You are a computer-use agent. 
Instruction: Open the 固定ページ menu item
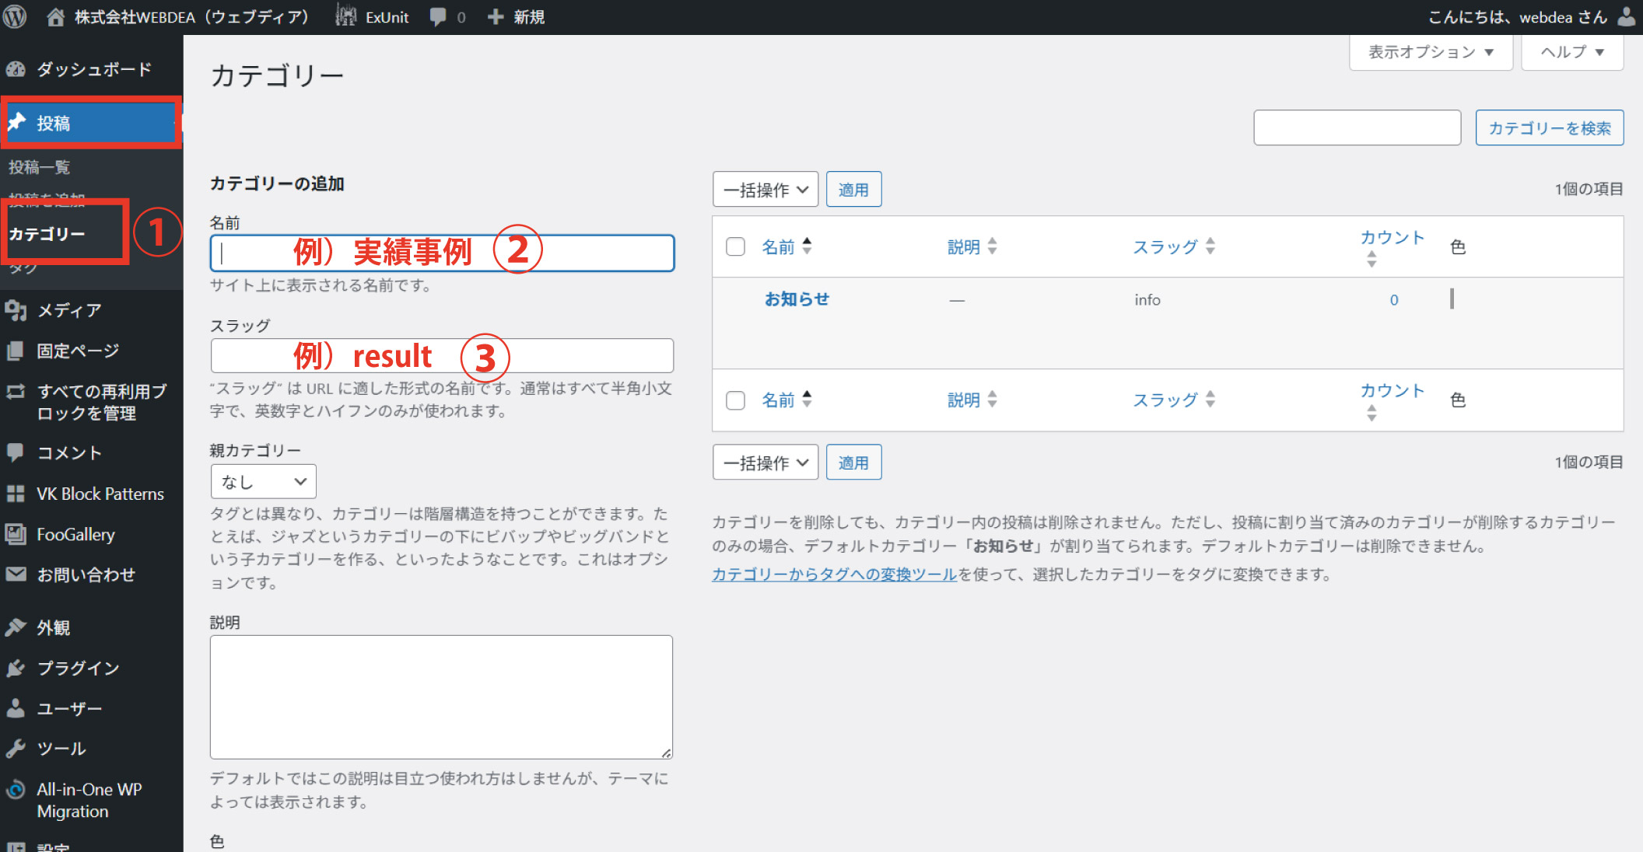pos(78,351)
